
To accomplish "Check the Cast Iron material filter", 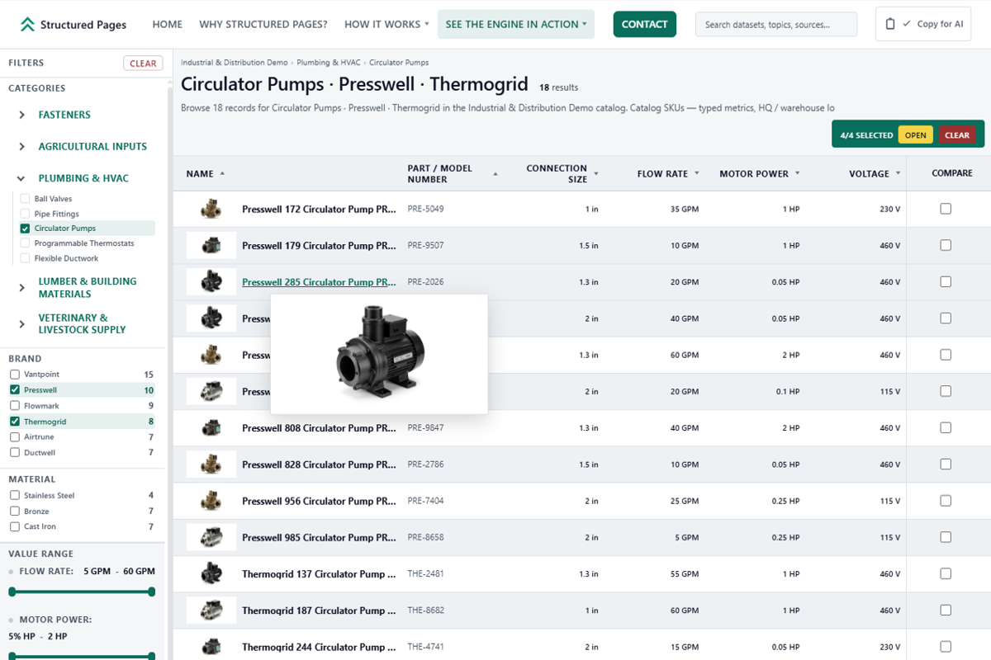I will click(14, 526).
